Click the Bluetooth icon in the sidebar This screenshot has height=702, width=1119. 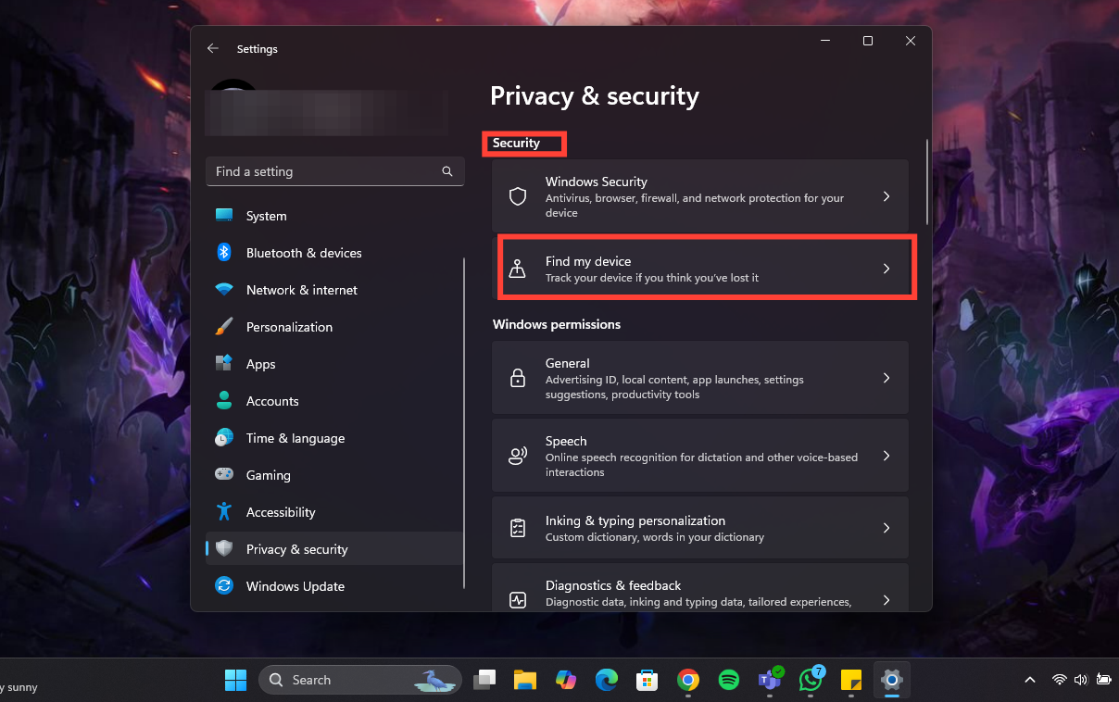(x=224, y=252)
